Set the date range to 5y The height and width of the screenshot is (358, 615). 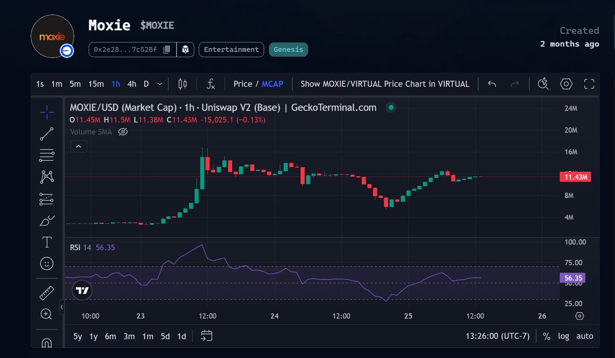point(78,336)
